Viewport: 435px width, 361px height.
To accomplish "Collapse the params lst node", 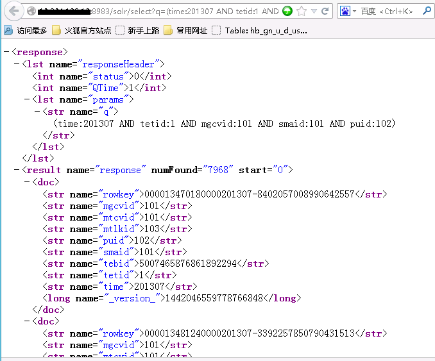I will click(x=27, y=99).
